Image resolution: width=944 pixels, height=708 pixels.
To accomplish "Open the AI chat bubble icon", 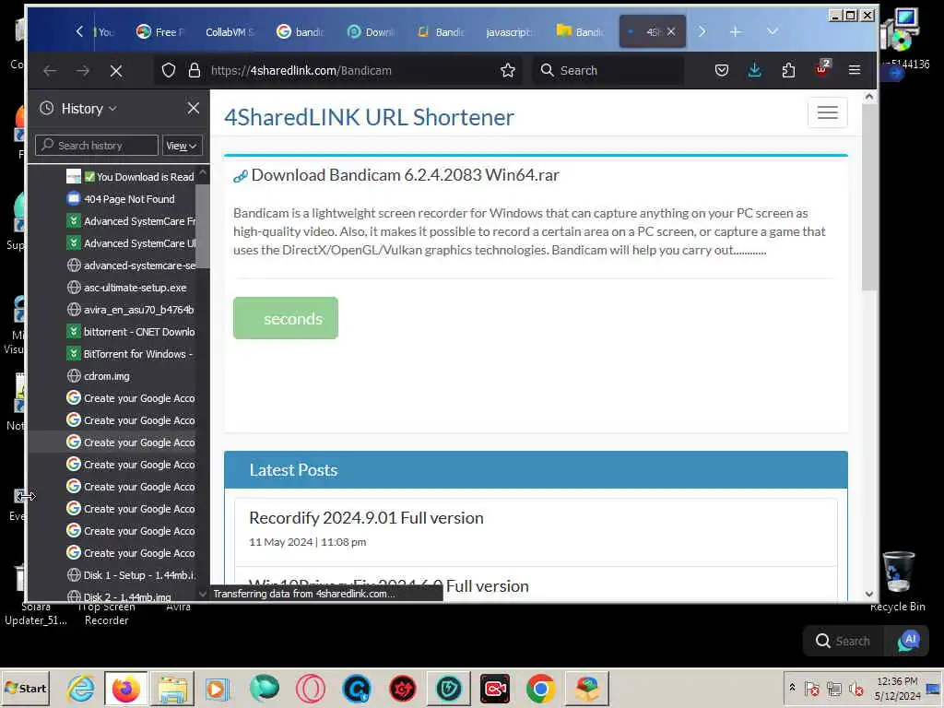I will pyautogui.click(x=909, y=641).
